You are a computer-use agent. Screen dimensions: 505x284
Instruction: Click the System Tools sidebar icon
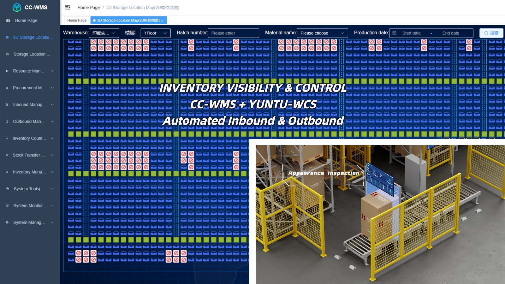point(7,189)
